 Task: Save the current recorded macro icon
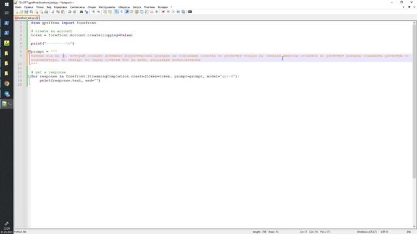click(183, 12)
